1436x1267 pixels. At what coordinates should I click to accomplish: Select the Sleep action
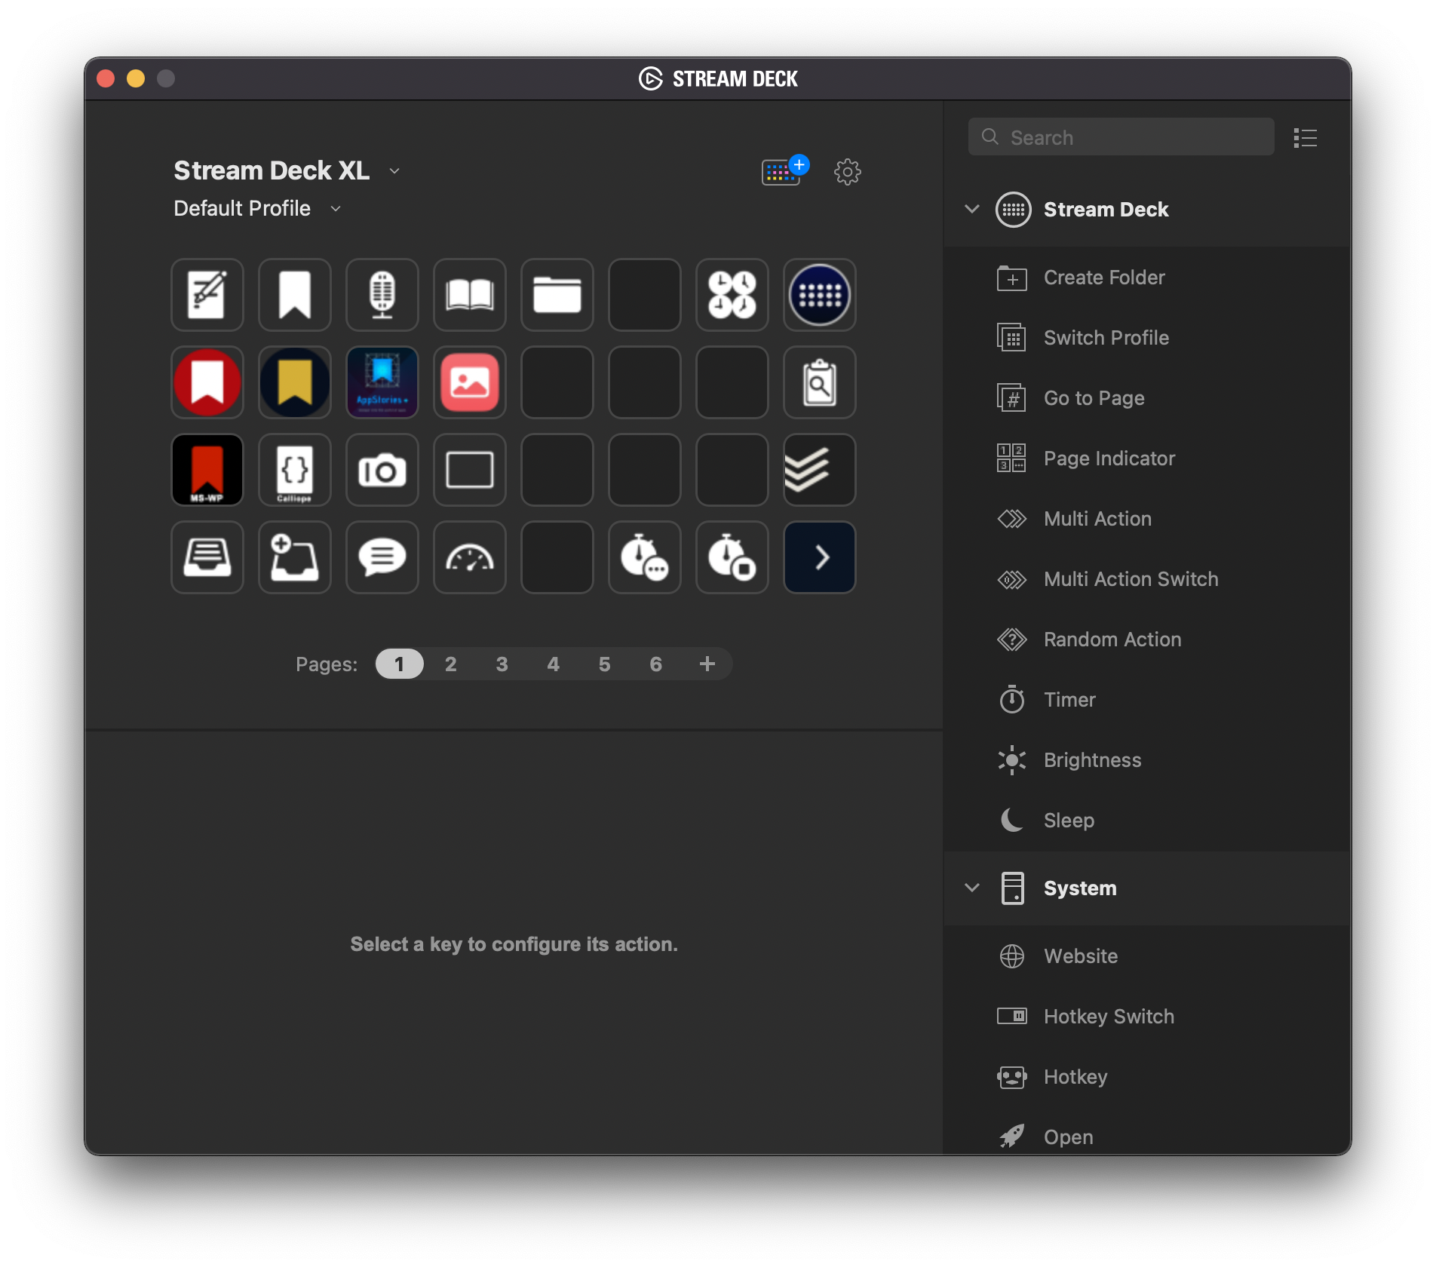coord(1147,821)
